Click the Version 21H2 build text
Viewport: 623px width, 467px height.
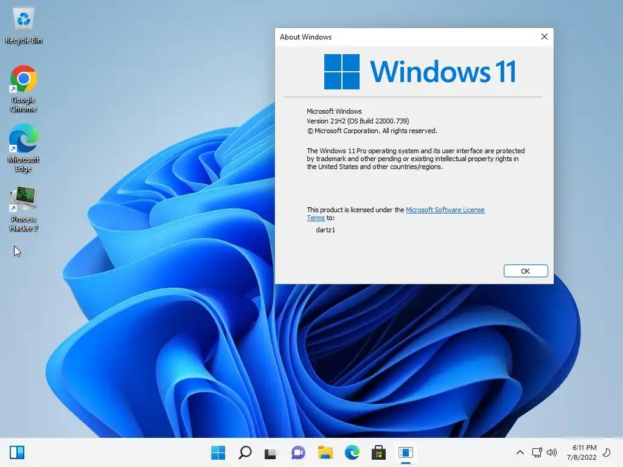click(x=358, y=121)
